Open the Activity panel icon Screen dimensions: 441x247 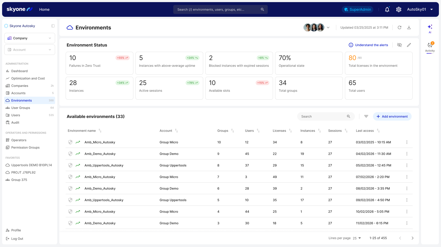coord(430,47)
